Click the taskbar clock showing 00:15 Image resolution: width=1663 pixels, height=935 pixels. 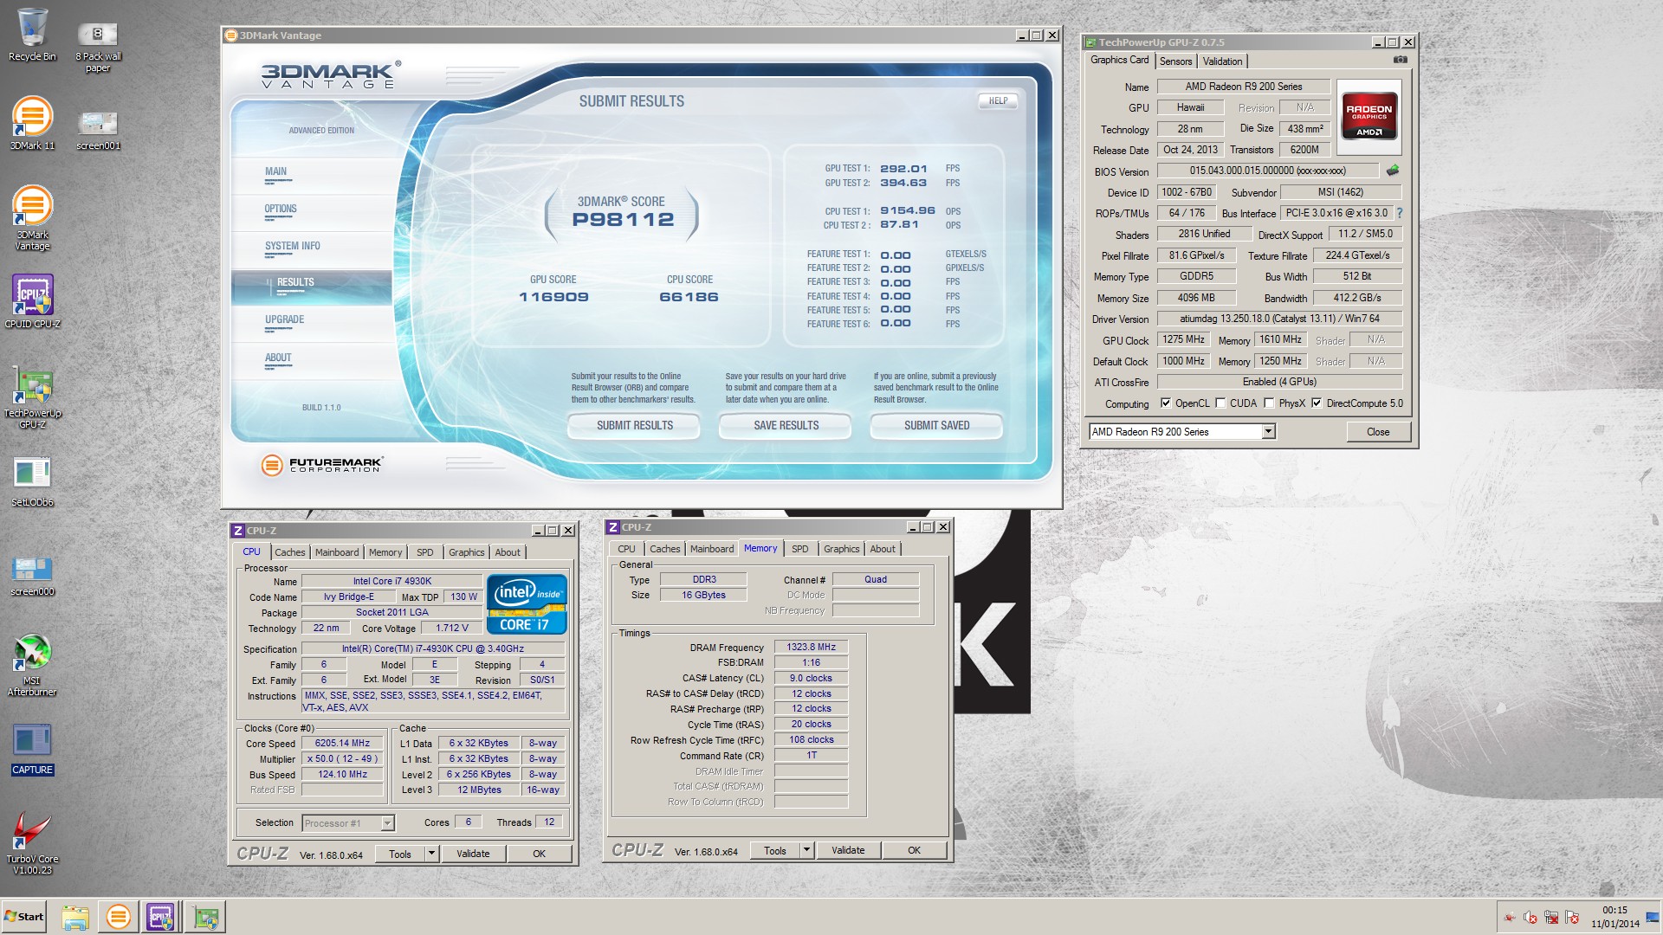[x=1614, y=917]
